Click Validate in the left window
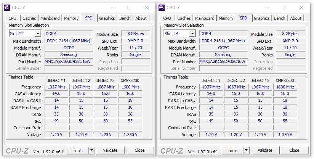The width and height of the screenshot is (314, 159). [111, 150]
